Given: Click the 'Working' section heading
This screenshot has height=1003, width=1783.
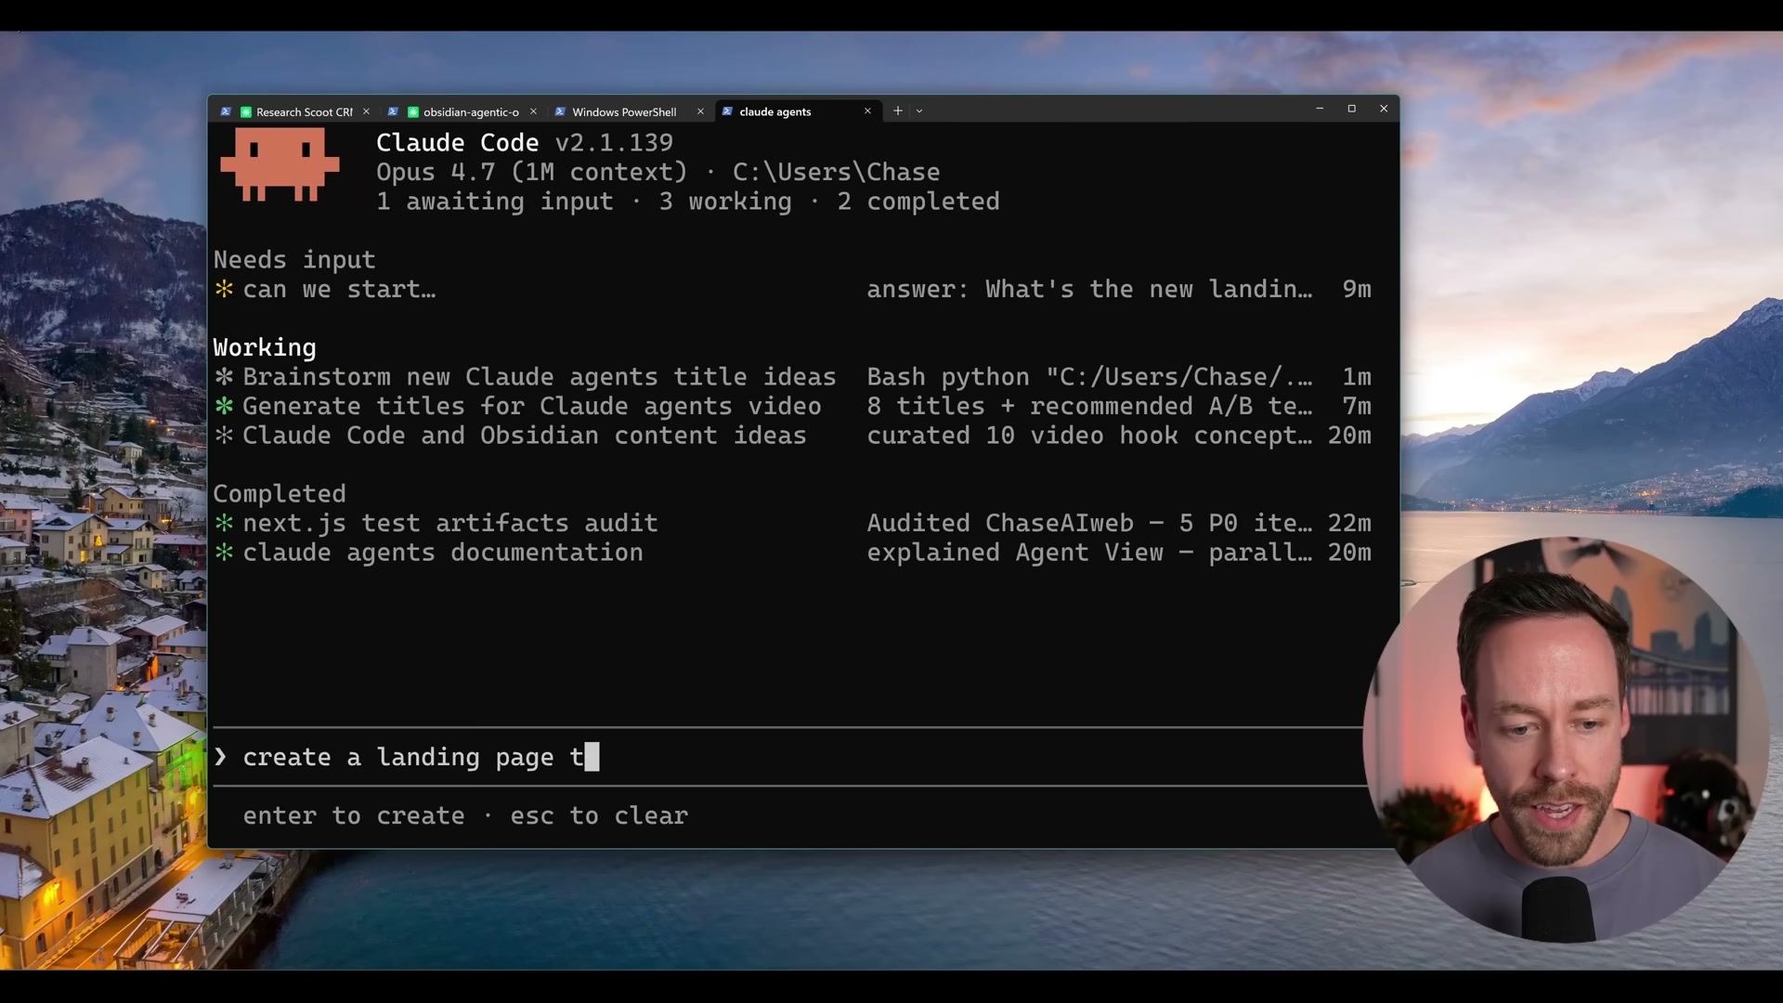Looking at the screenshot, I should [265, 348].
